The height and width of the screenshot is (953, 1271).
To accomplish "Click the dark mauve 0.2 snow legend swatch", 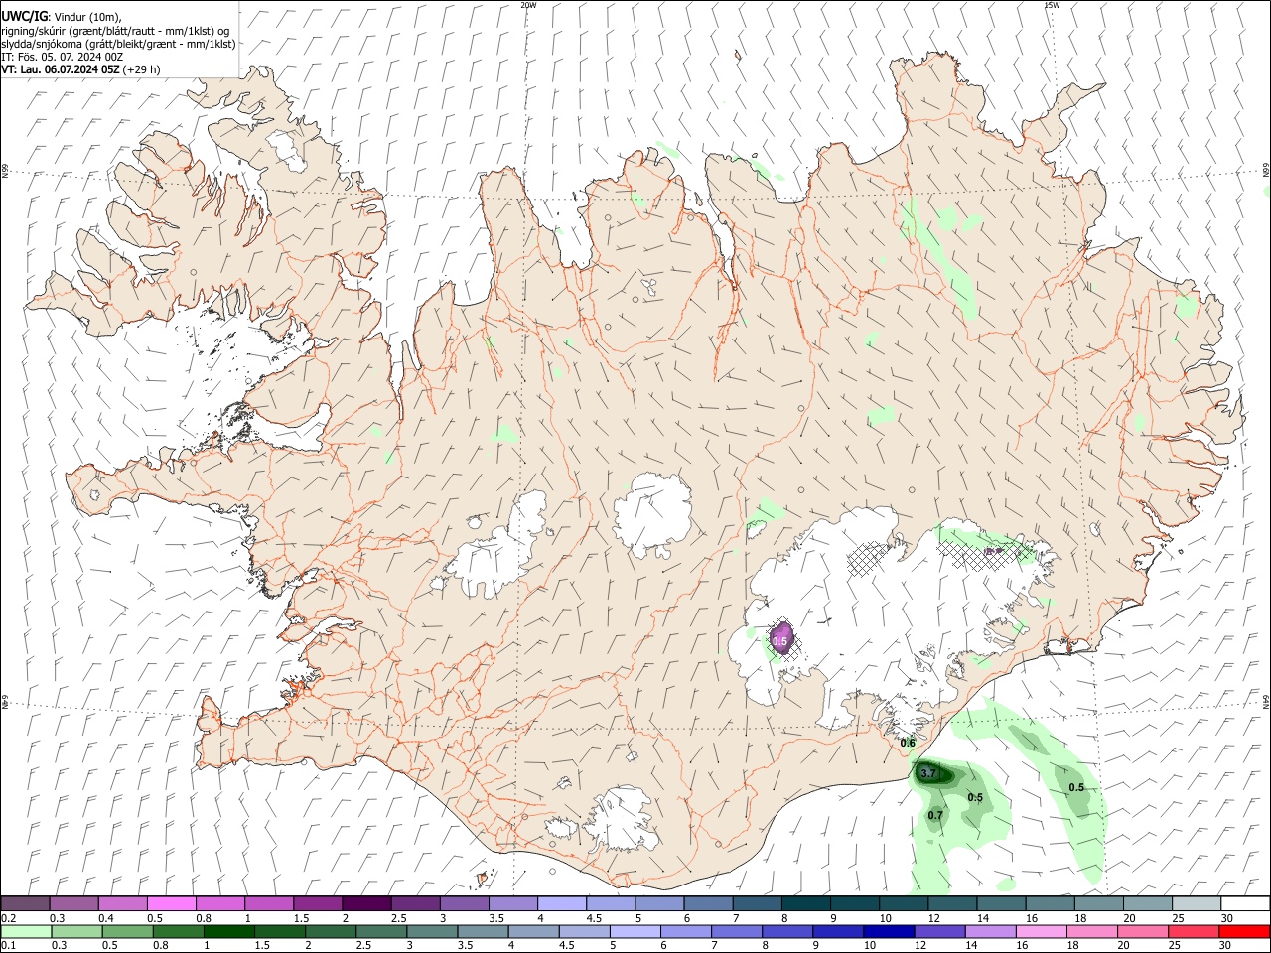I will tap(25, 903).
